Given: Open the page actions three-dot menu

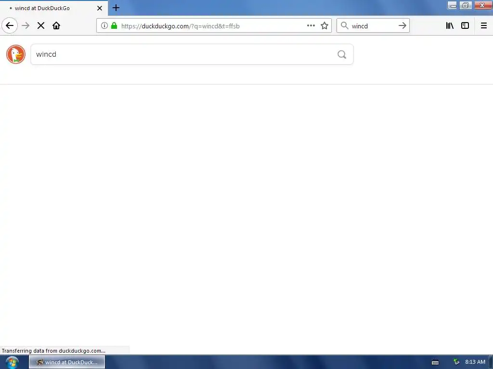Looking at the screenshot, I should [311, 25].
